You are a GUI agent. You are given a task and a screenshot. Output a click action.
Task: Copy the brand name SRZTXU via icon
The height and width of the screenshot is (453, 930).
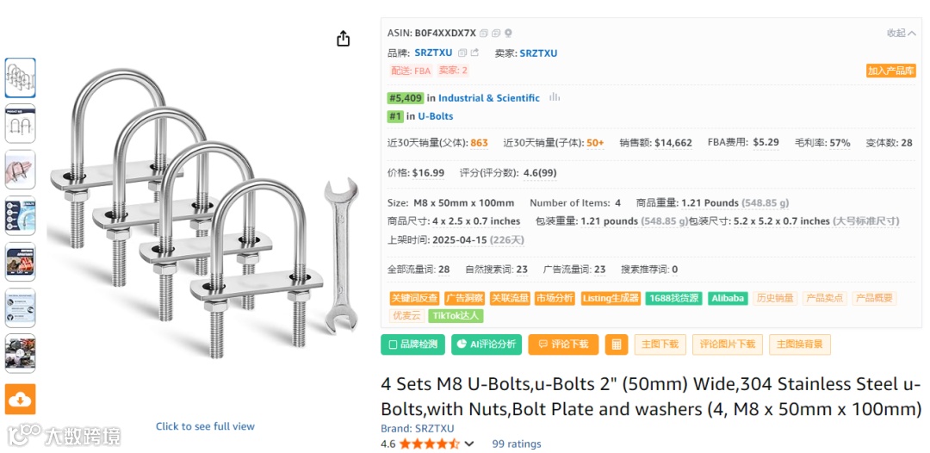(x=462, y=53)
